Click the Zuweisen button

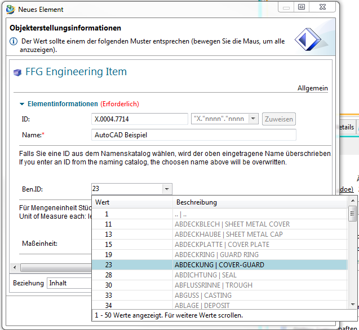[278, 119]
